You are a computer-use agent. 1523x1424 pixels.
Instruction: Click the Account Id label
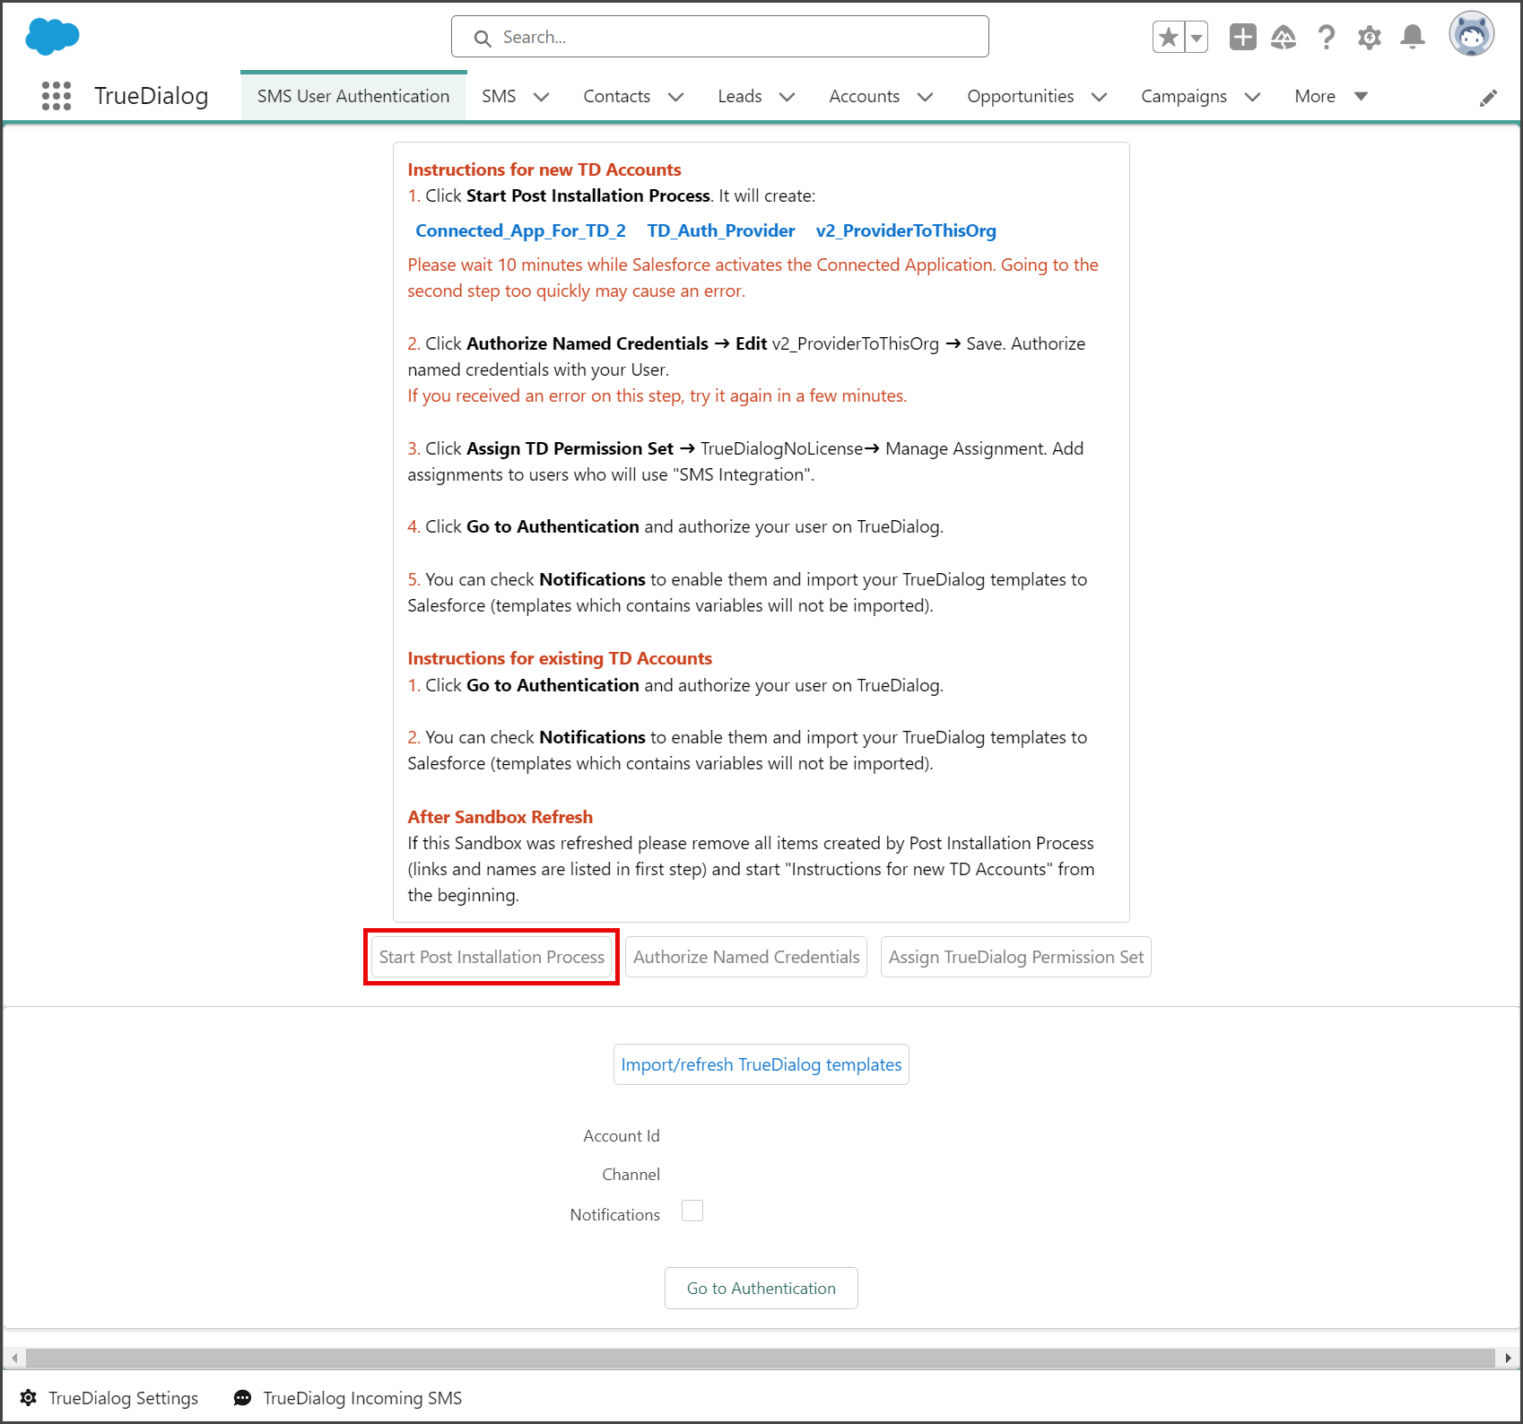coord(621,1135)
